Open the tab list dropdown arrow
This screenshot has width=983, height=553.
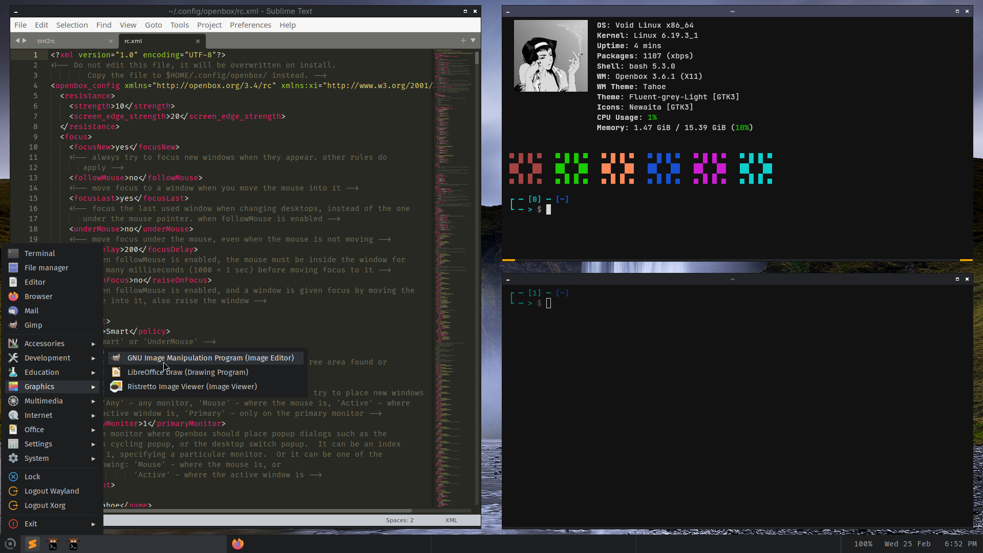click(473, 40)
